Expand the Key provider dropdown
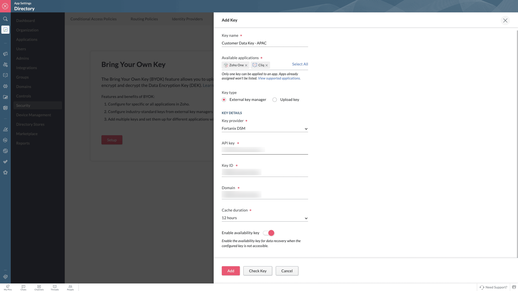 [x=265, y=128]
